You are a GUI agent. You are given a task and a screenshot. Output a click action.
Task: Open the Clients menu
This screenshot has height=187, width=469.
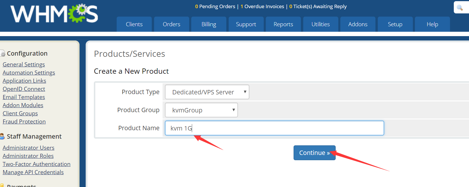(134, 24)
